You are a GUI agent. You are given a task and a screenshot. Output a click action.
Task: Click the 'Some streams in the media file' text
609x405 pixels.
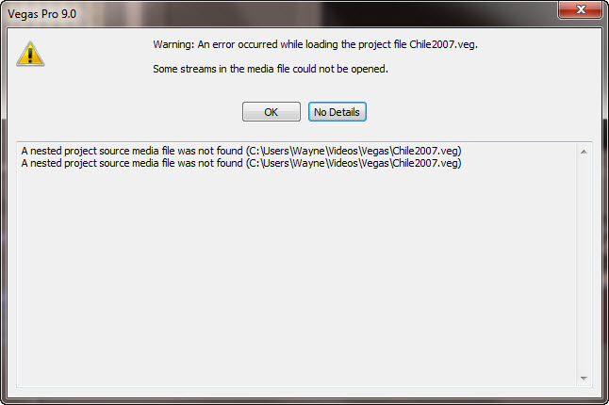(271, 69)
